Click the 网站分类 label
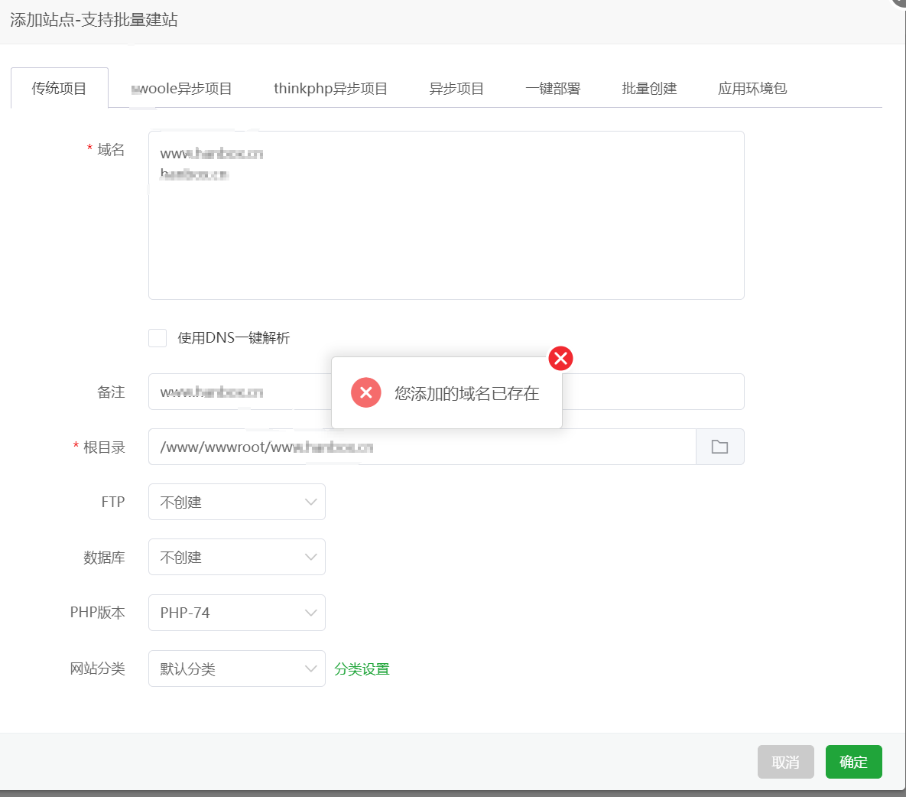This screenshot has width=906, height=797. click(x=98, y=669)
